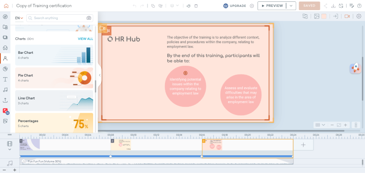Select the Fun Fun Fun audio track
365x173 pixels.
click(x=156, y=161)
